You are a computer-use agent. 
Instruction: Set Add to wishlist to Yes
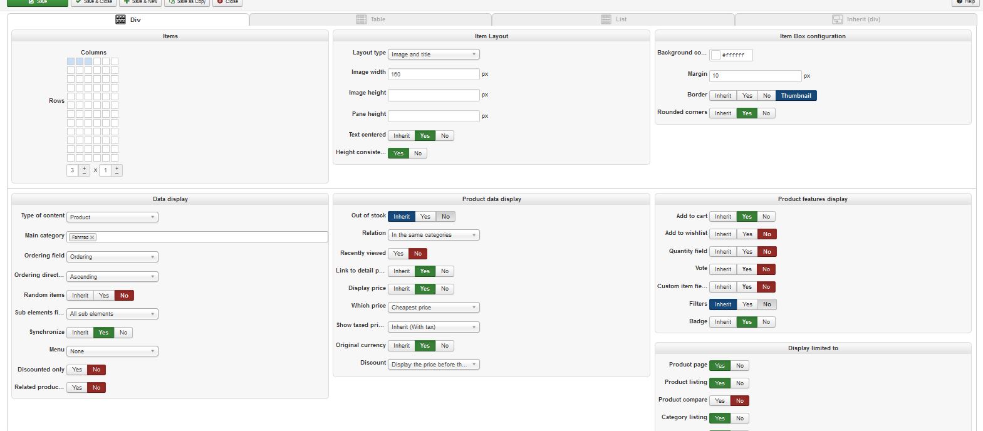(x=747, y=234)
